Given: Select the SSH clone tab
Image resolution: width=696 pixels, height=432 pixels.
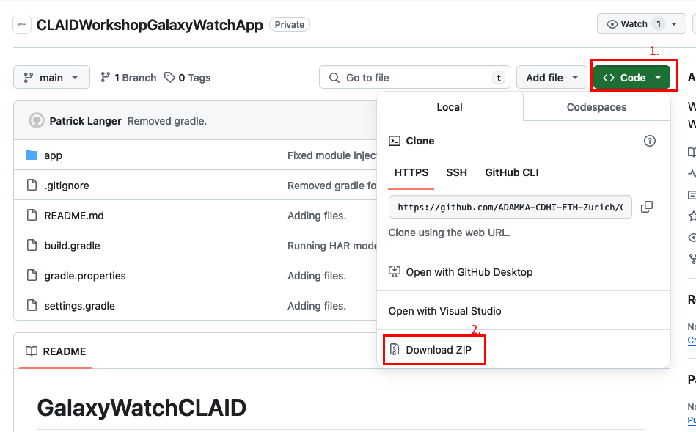Looking at the screenshot, I should point(456,172).
